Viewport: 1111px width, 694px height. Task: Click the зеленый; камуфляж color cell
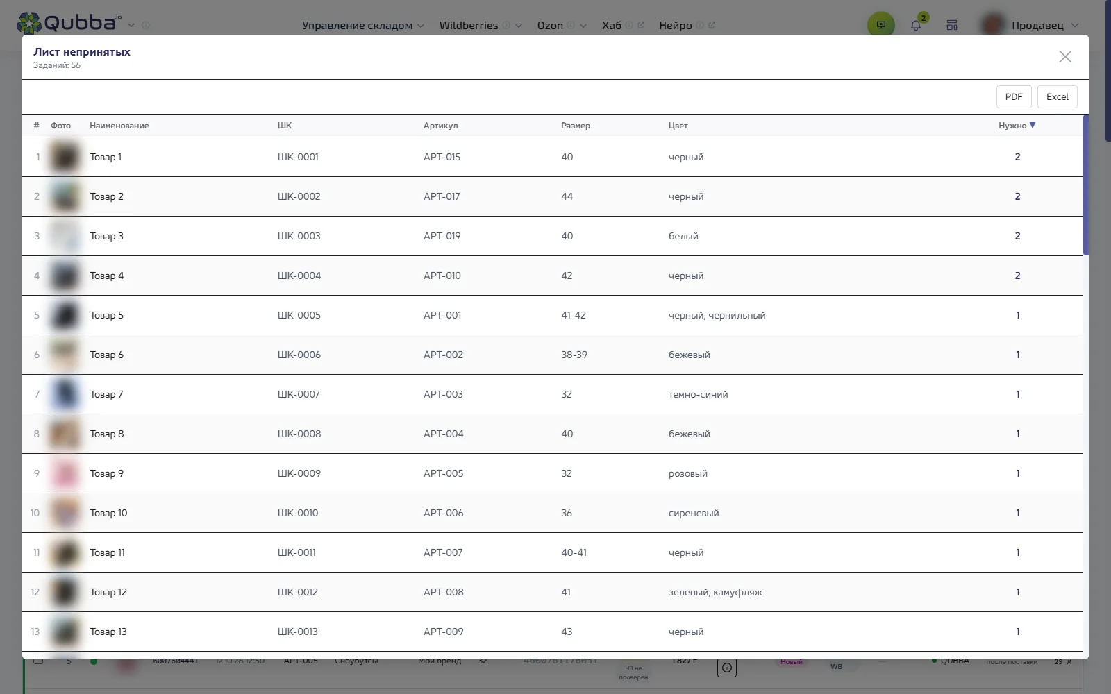715,592
